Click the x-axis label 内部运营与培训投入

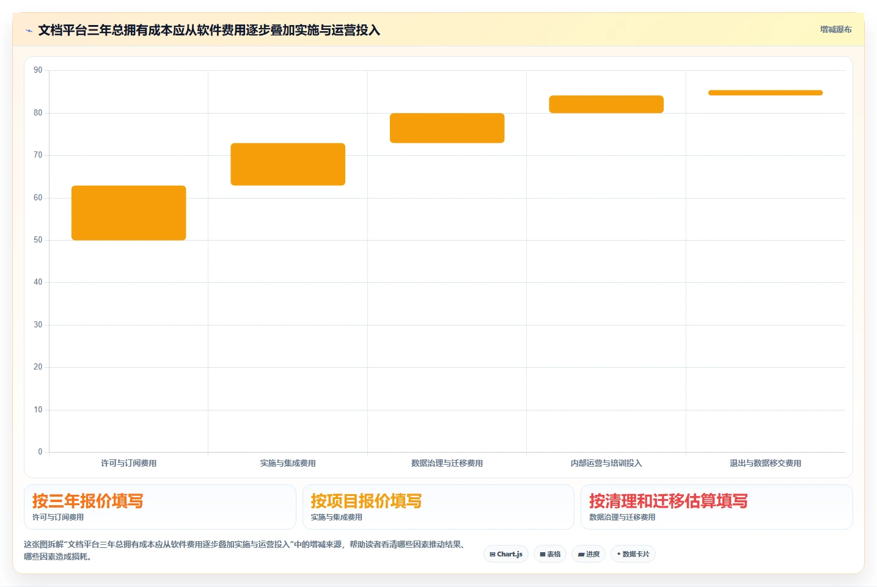pyautogui.click(x=606, y=463)
